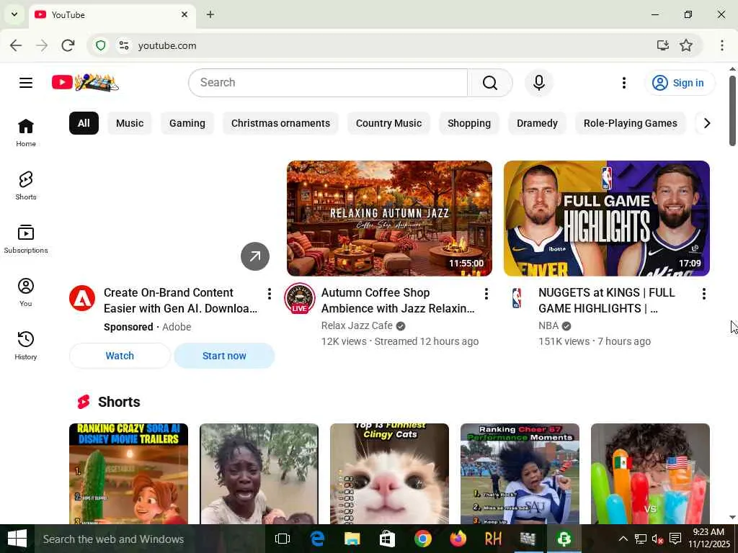
Task: Open File Explorer from taskbar
Action: (x=352, y=539)
